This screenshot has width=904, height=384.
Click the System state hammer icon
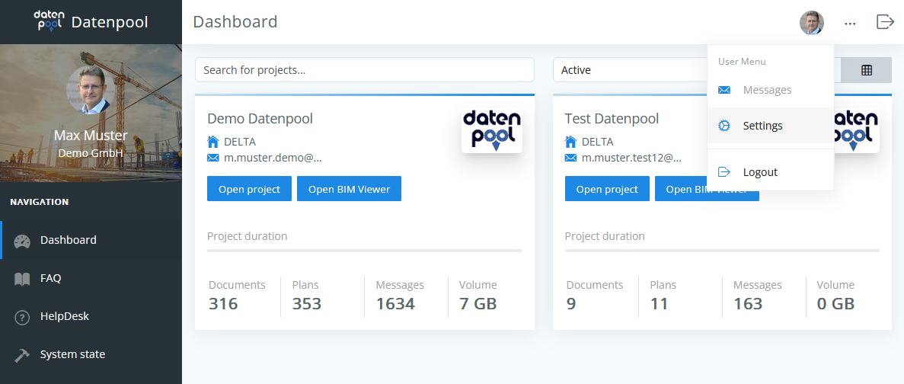click(x=22, y=355)
